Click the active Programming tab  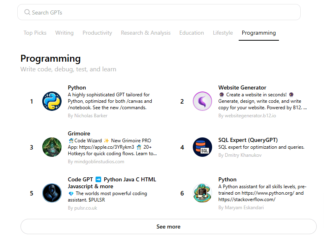tap(259, 33)
